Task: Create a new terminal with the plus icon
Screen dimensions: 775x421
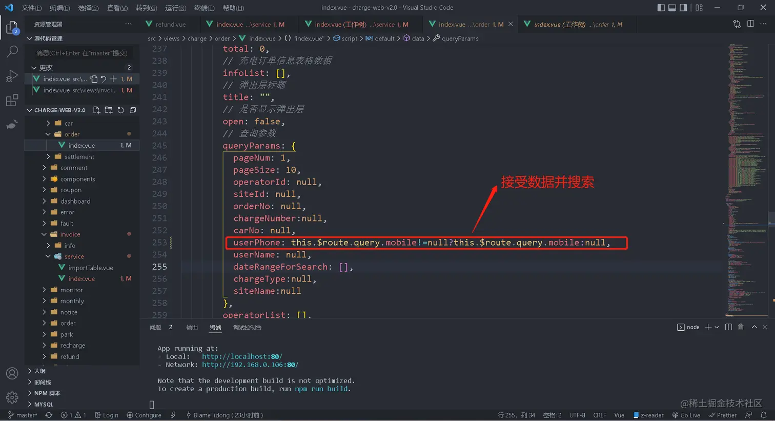Action: [708, 327]
